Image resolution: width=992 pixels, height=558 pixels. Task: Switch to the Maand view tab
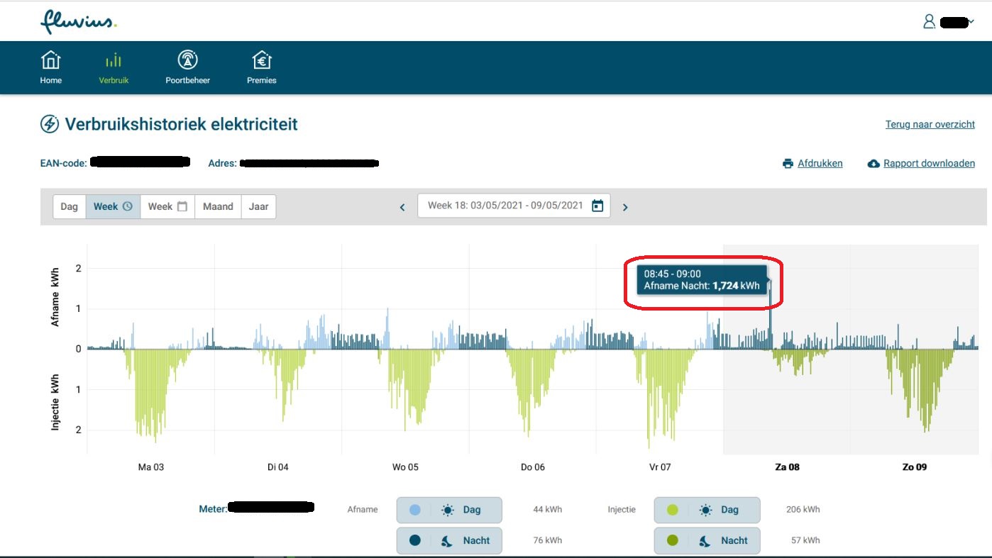tap(218, 206)
